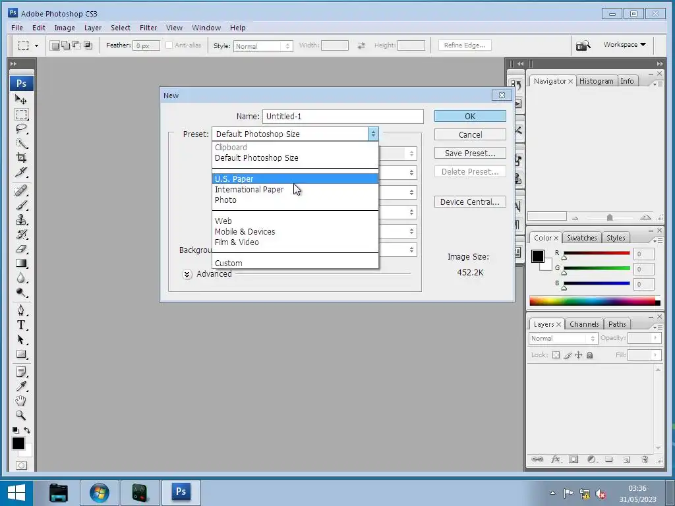Toggle the Anti-alias checkbox
Image resolution: width=675 pixels, height=506 pixels.
[x=169, y=45]
